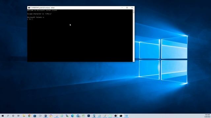Click the telnet window title bar text

(43, 8)
